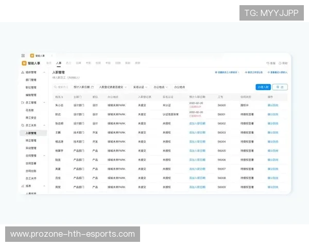Click employee number 56000 cell

point(221,105)
